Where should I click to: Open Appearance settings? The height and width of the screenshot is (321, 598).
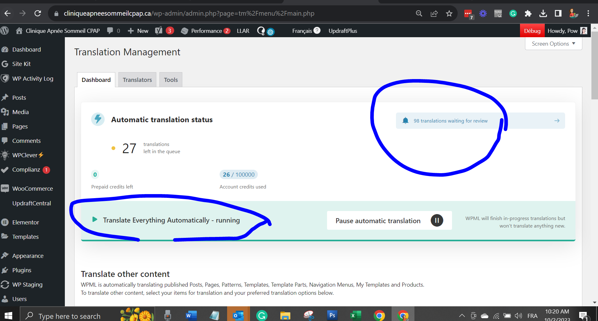pyautogui.click(x=28, y=256)
